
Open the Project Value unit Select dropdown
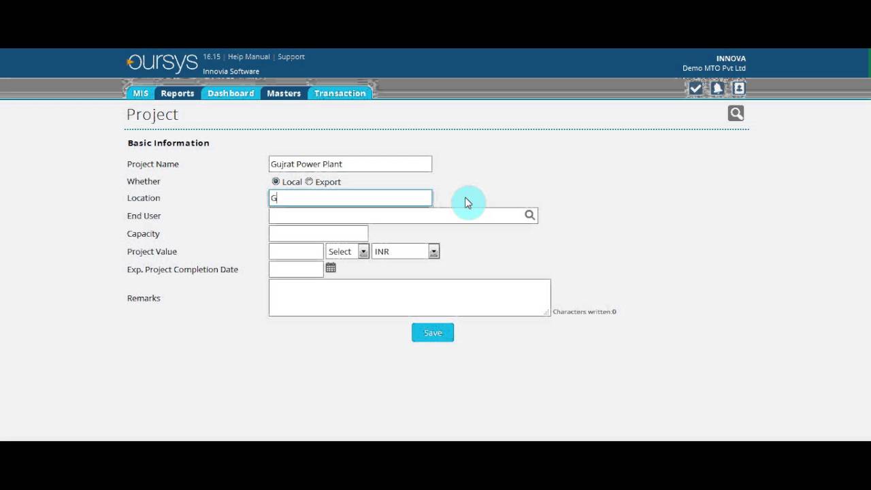(347, 251)
